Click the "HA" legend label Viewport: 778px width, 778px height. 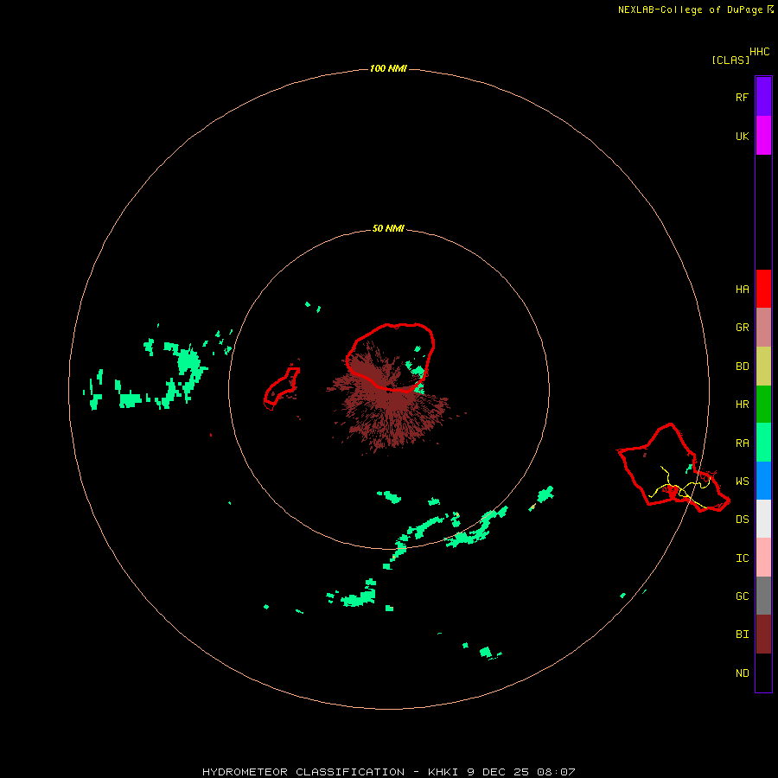pos(742,290)
